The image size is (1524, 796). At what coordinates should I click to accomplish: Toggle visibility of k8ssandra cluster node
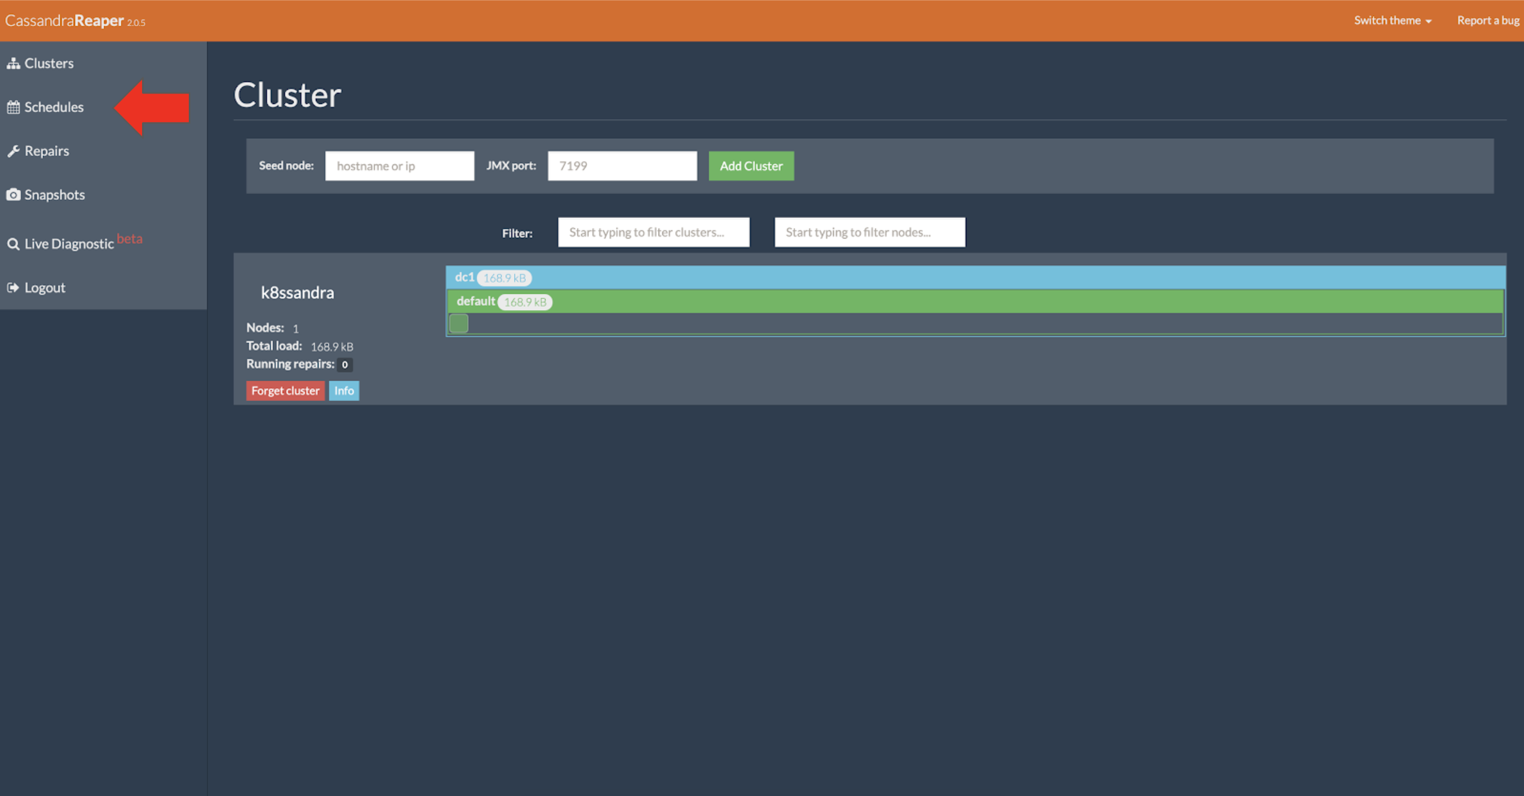(459, 323)
